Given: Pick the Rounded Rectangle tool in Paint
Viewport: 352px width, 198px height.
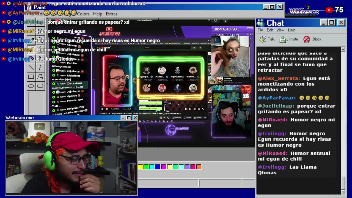Looking at the screenshot, I should [x=40, y=86].
